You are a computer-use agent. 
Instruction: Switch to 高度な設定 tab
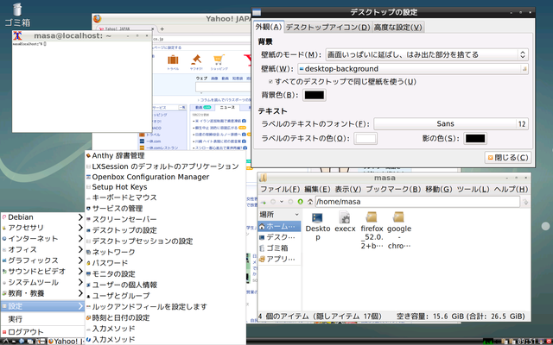click(x=397, y=27)
